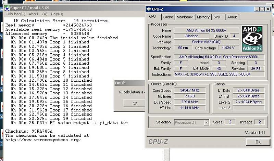Close the CPU-Z window

(268, 9)
